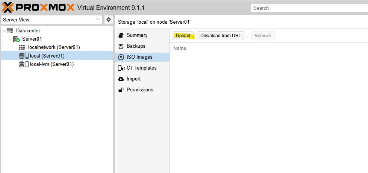
Task: Click the Import cloud icon
Action: [x=121, y=79]
